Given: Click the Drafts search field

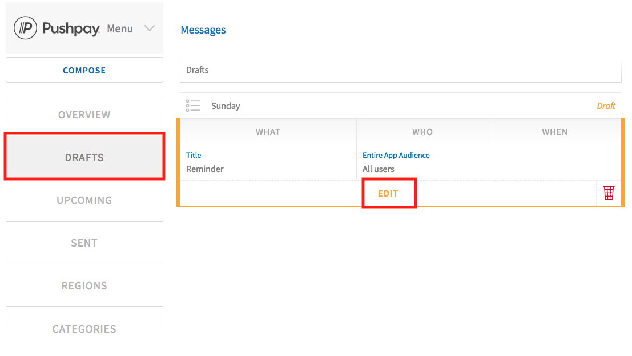Looking at the screenshot, I should (400, 69).
